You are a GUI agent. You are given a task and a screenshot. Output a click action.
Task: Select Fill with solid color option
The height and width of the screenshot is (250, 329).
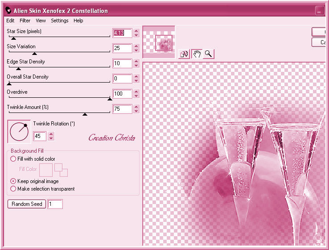[x=13, y=159]
